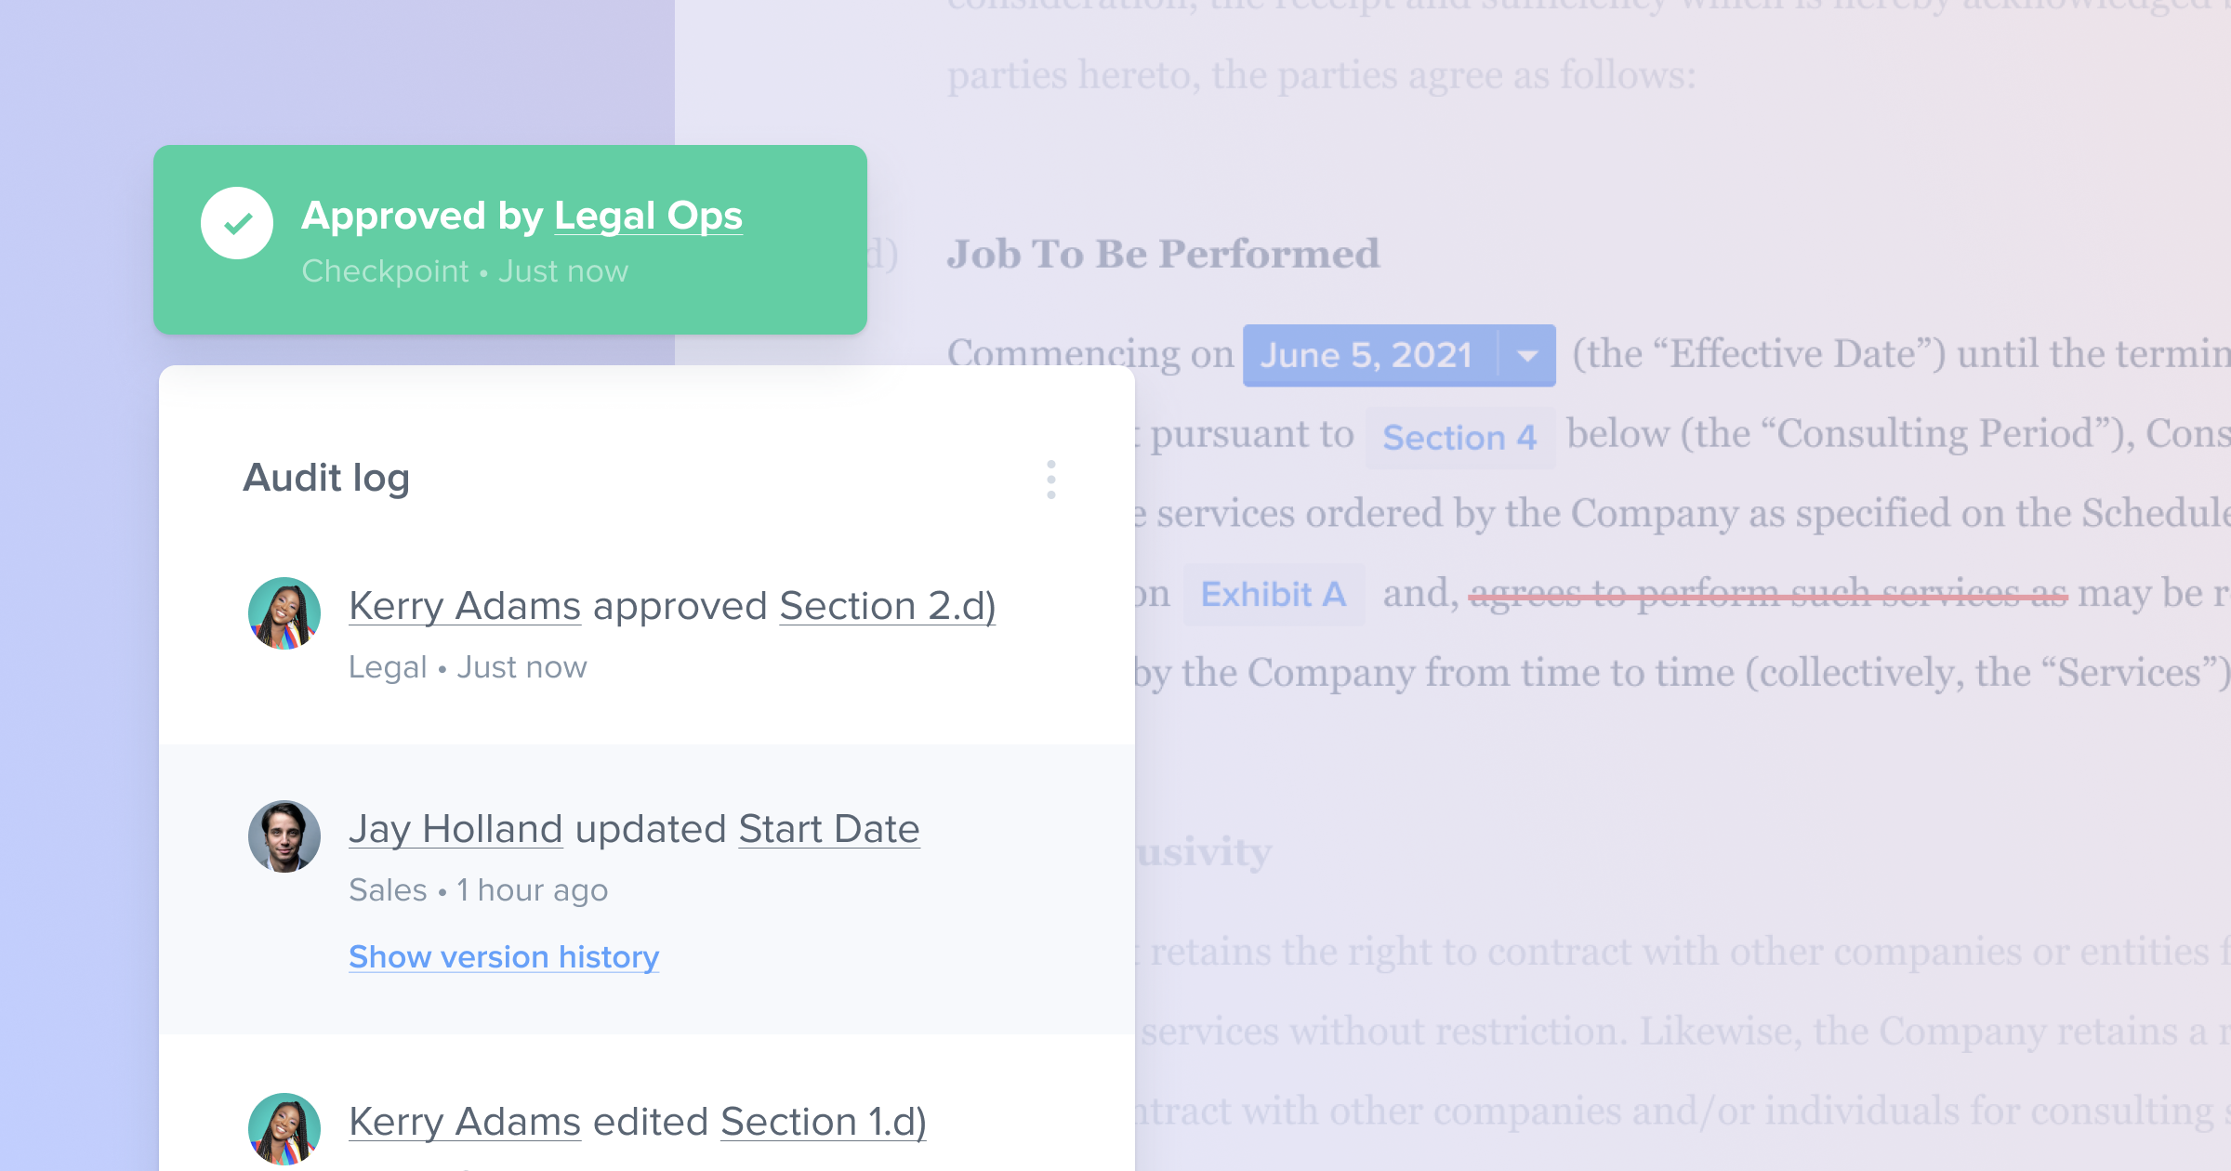Click Jay Holland's profile avatar
This screenshot has height=1171, width=2231.
click(284, 836)
